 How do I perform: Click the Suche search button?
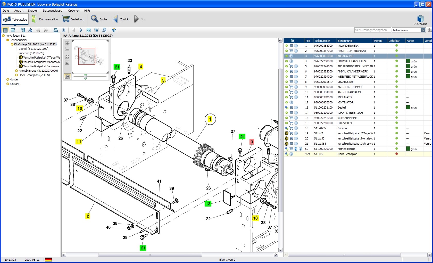pos(99,19)
